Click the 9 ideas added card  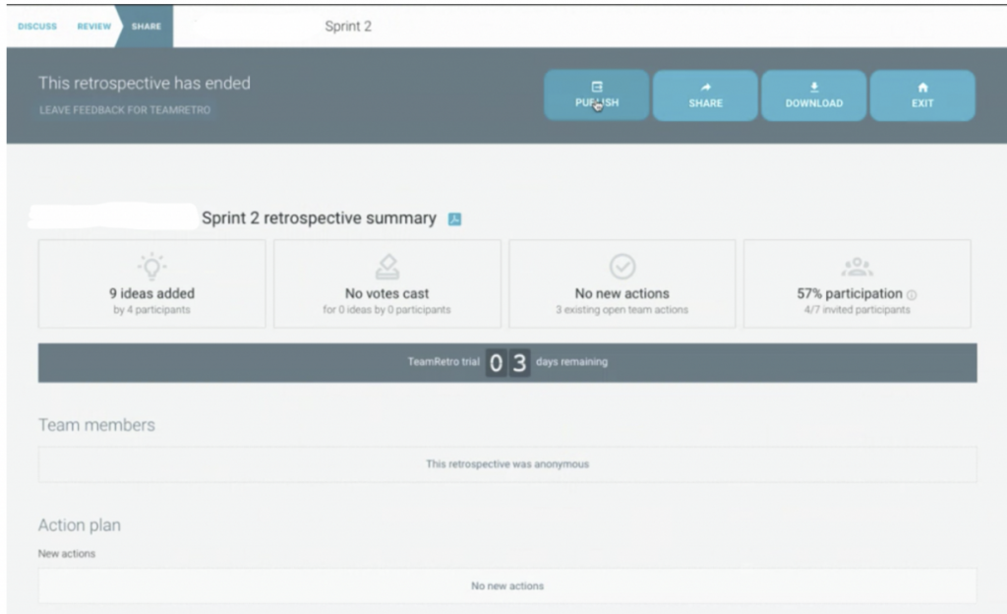[x=151, y=284]
